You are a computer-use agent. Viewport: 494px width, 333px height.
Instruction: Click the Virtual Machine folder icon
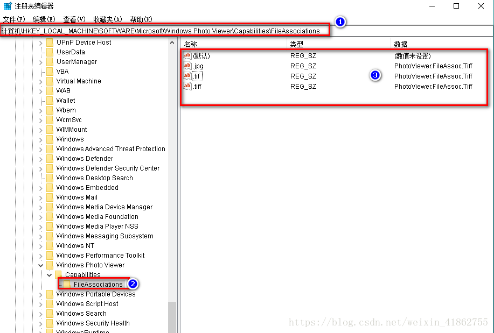click(x=50, y=81)
